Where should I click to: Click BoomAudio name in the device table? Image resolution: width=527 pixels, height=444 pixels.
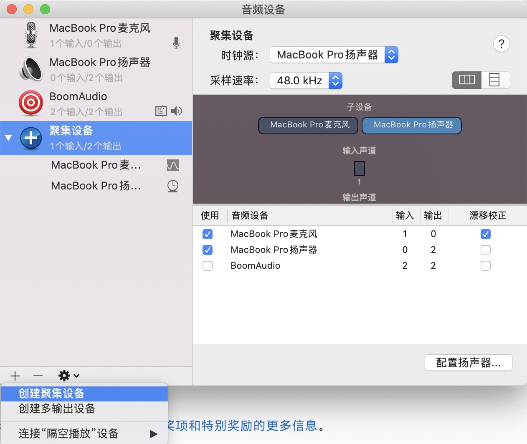pyautogui.click(x=256, y=266)
